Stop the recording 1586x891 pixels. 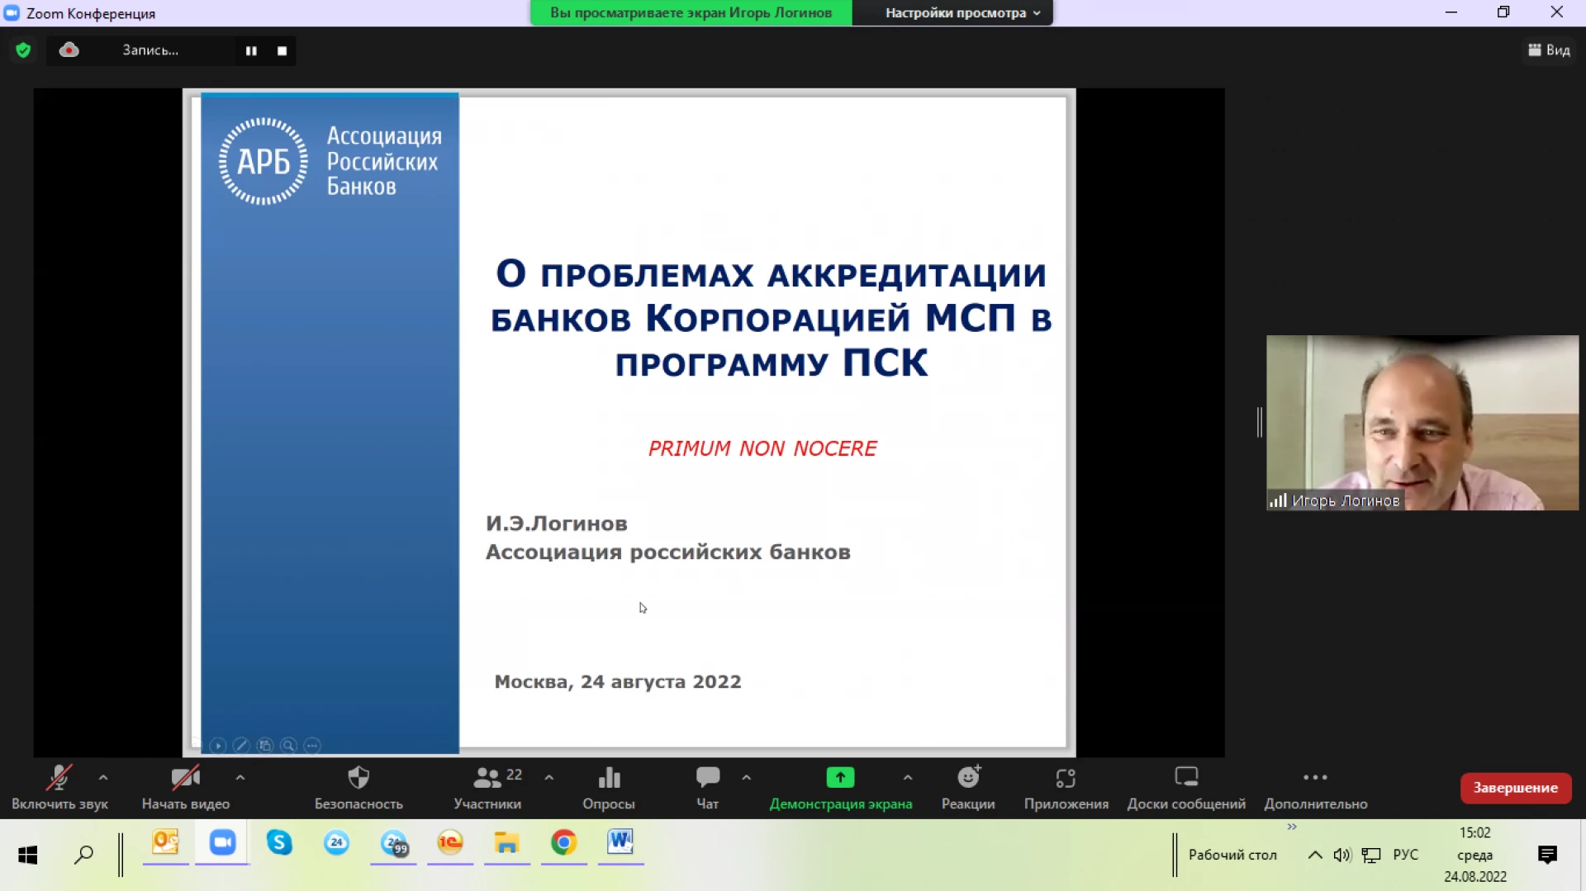(x=282, y=50)
